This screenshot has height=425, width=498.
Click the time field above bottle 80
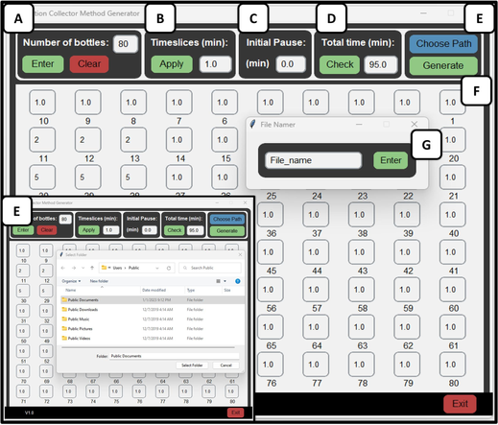click(453, 365)
